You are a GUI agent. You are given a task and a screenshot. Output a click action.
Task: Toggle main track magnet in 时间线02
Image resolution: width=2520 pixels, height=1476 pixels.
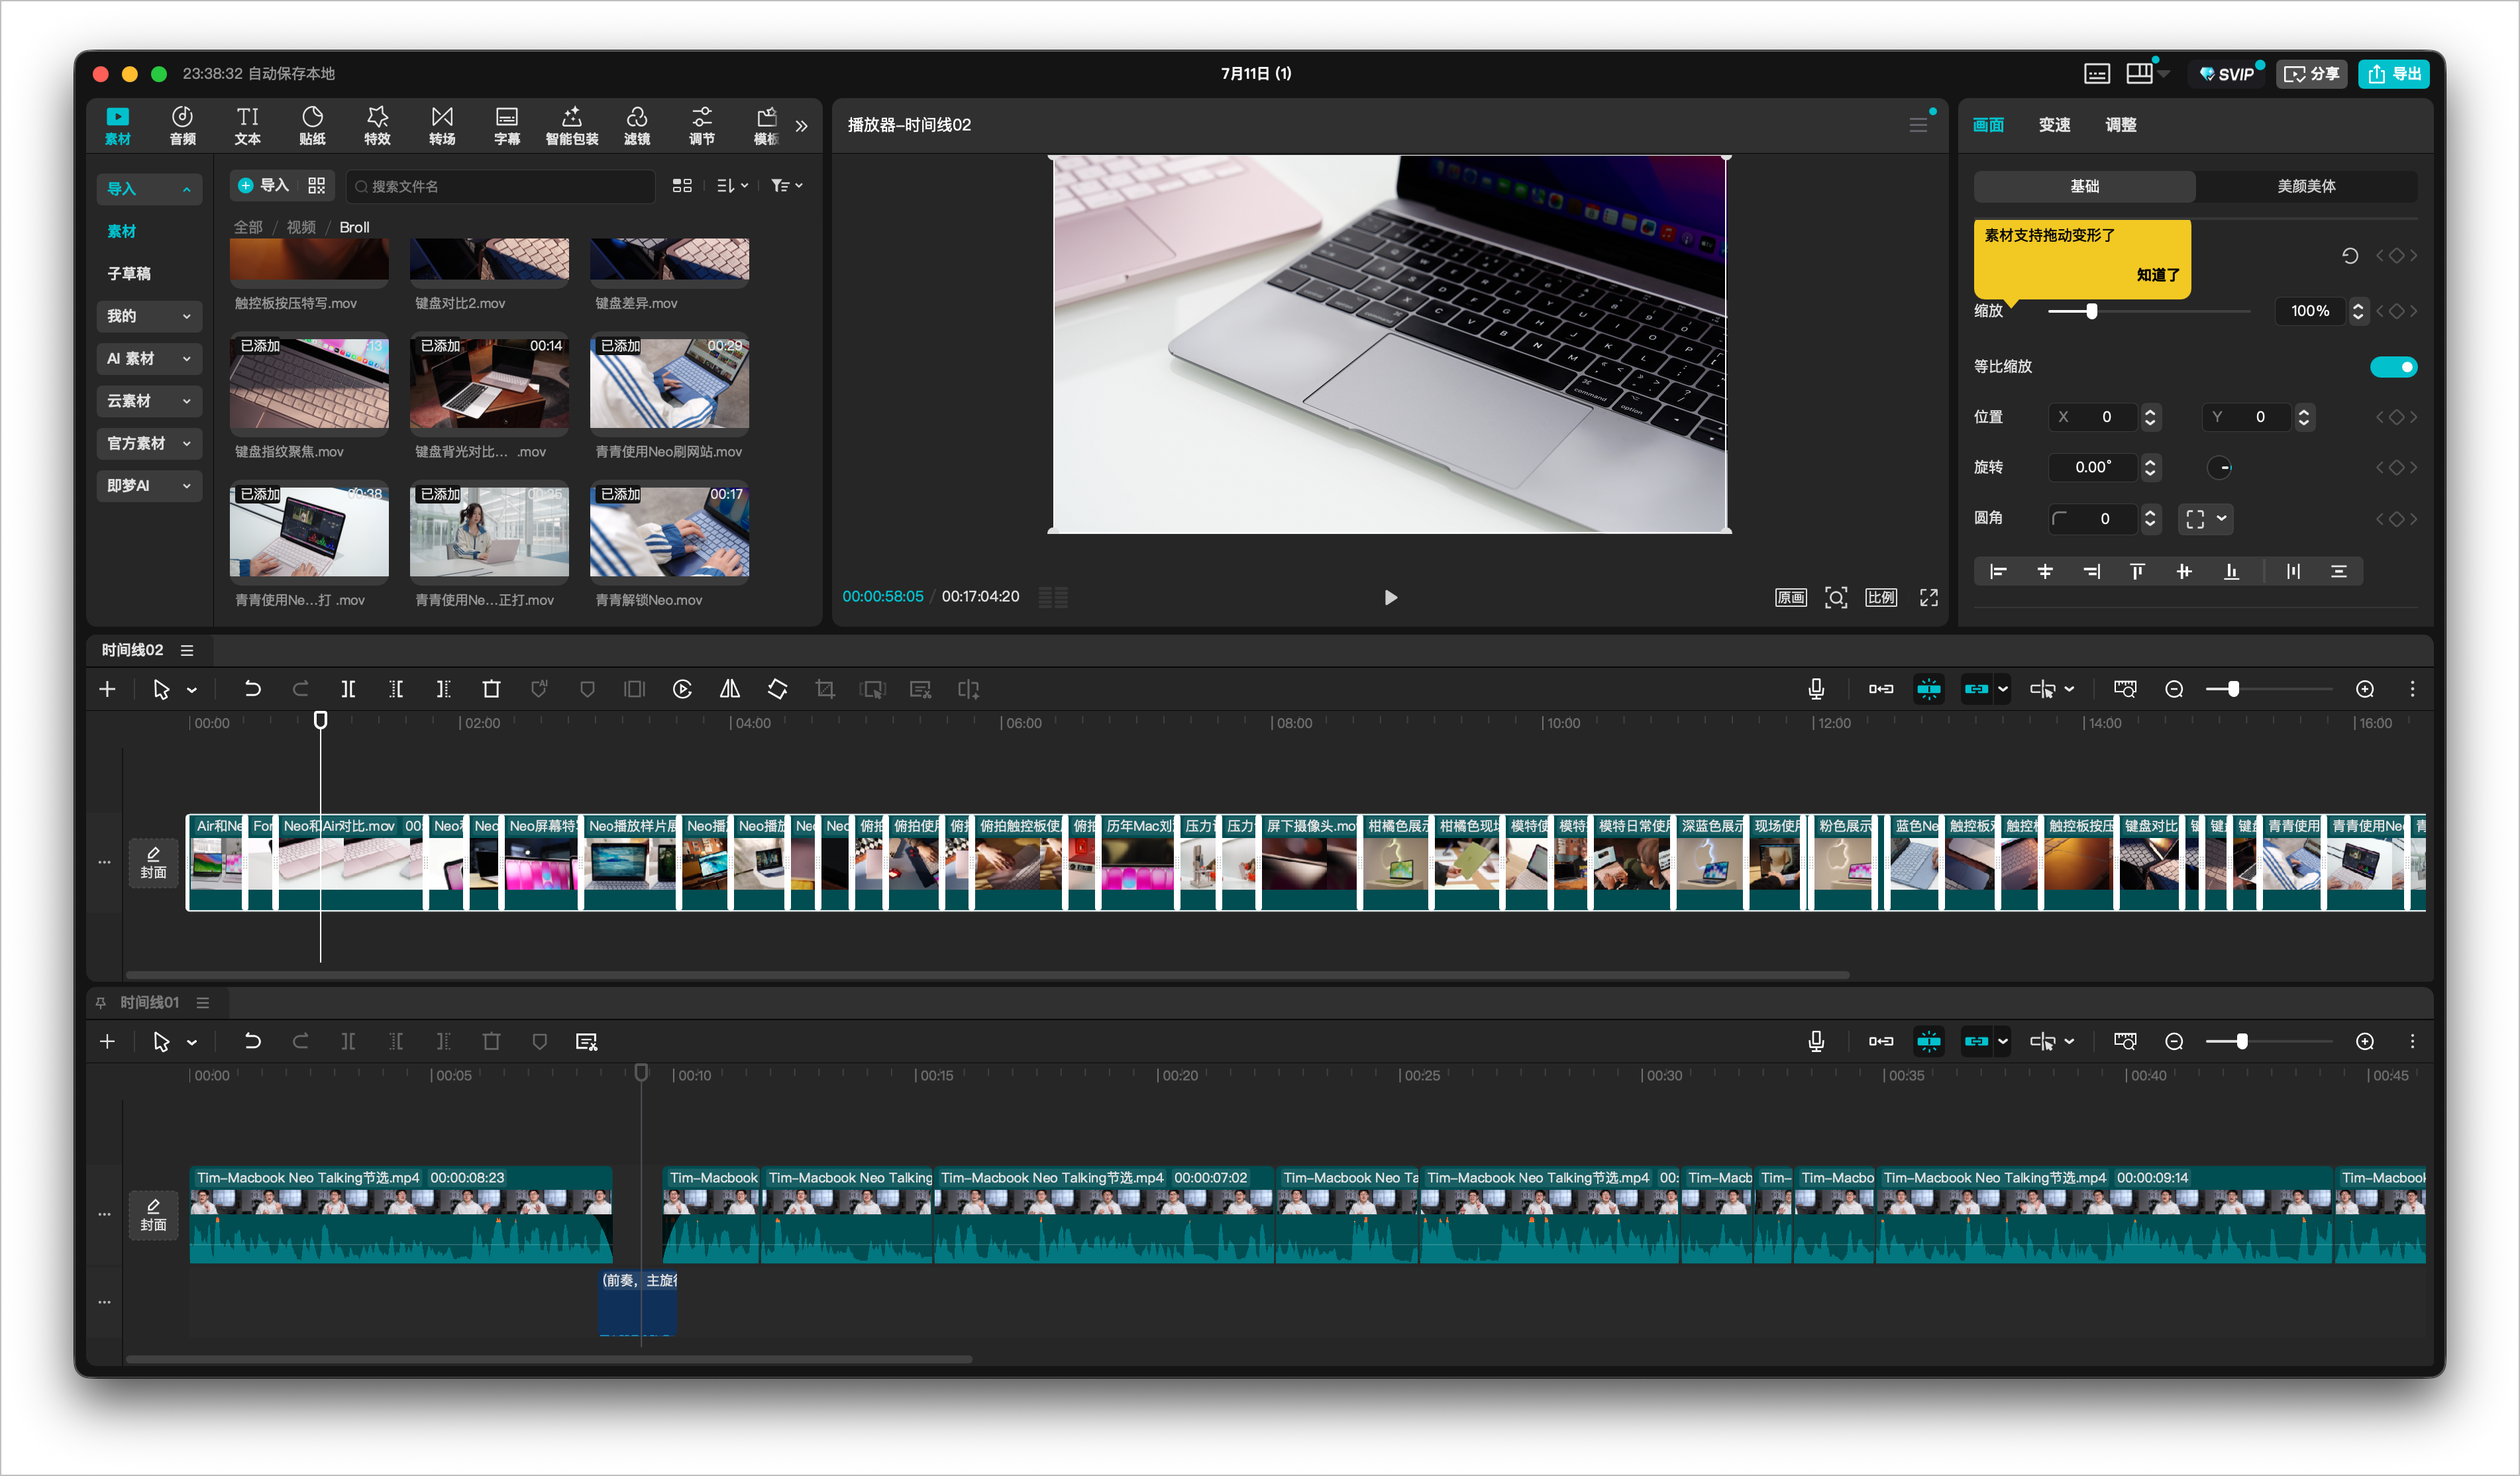pyautogui.click(x=1880, y=689)
